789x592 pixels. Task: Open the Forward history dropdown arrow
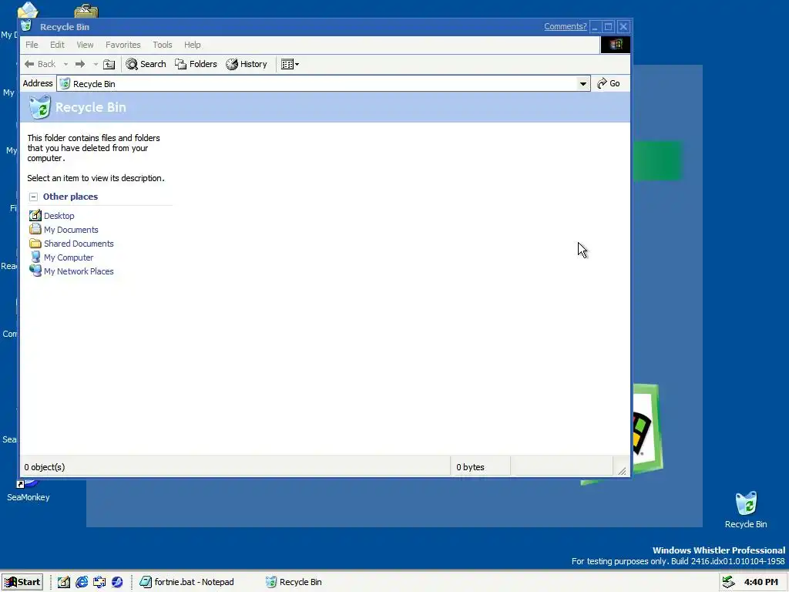pyautogui.click(x=96, y=65)
